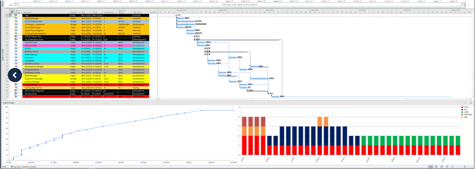
Task: Close the Project Design panel
Action: pos(471,103)
